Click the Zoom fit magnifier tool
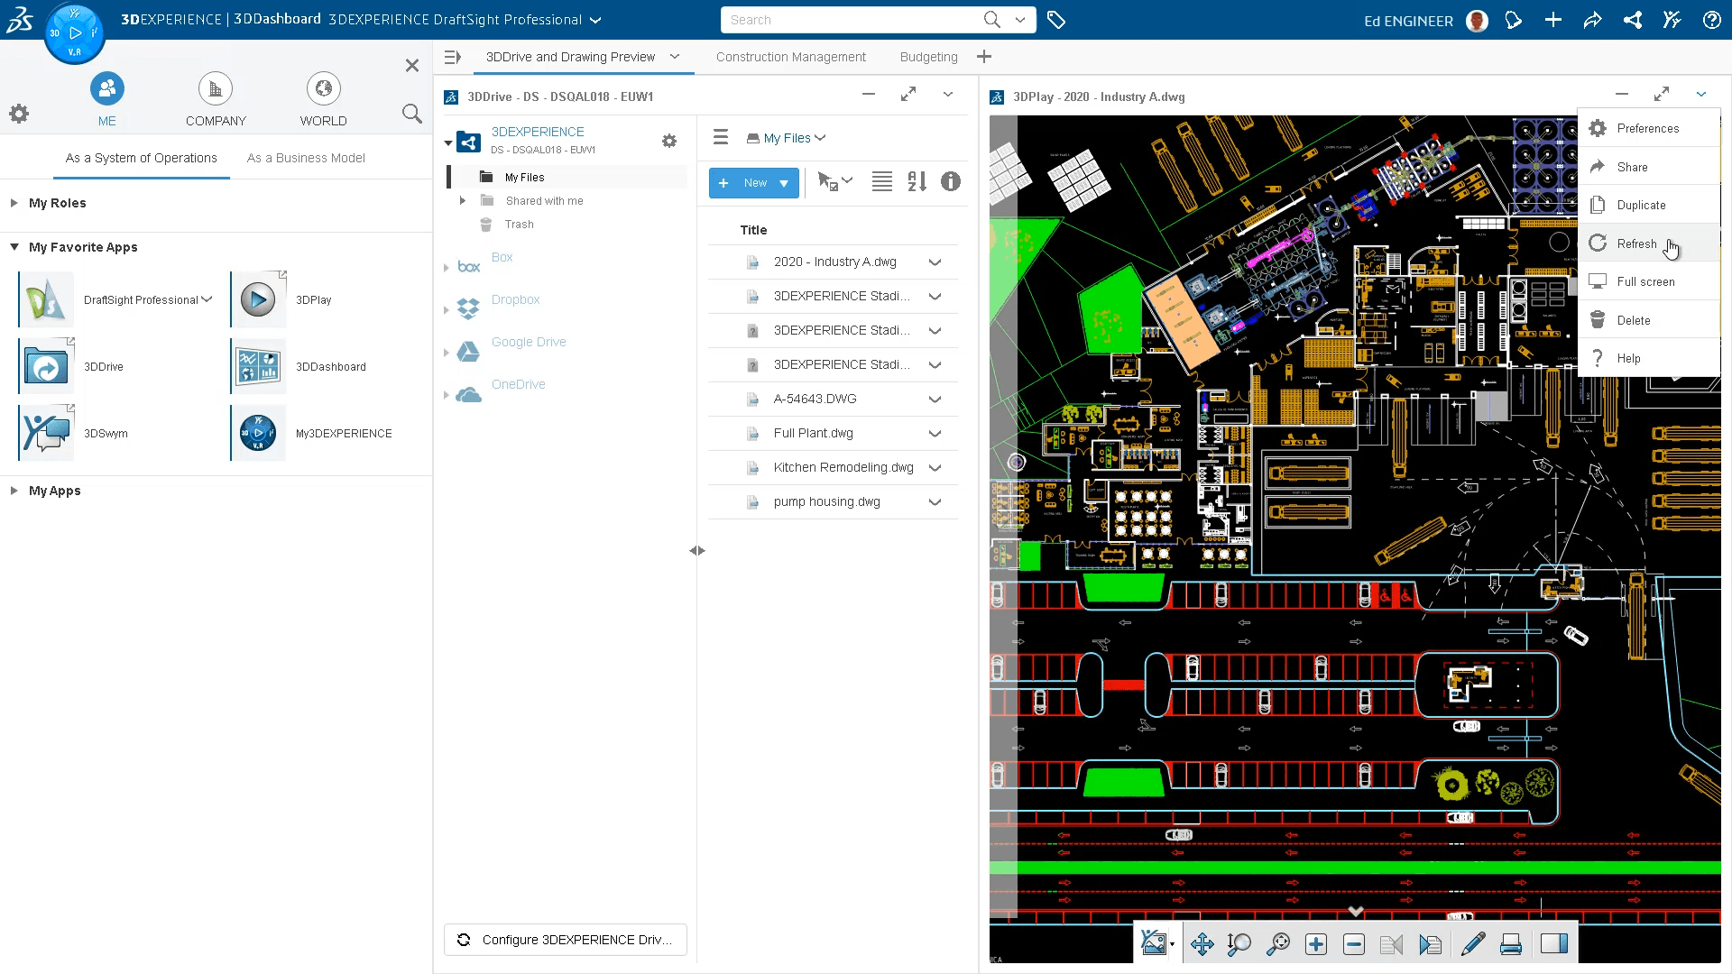1732x974 pixels. point(1278,944)
